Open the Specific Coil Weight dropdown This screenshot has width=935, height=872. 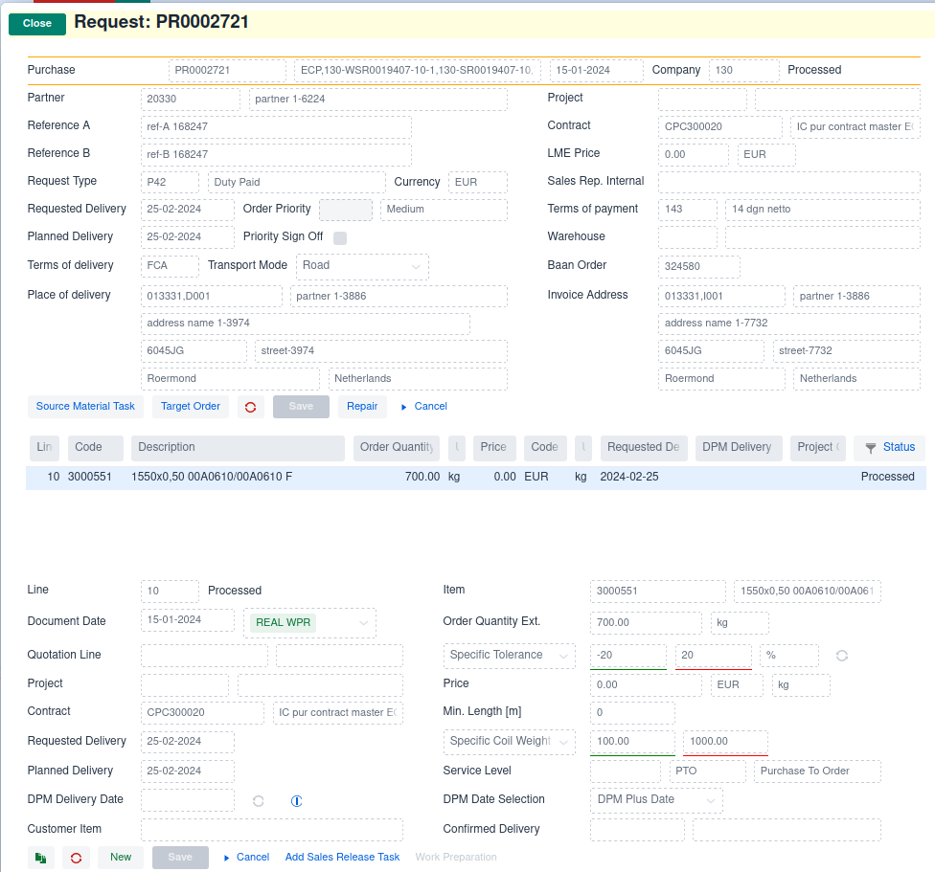point(510,742)
